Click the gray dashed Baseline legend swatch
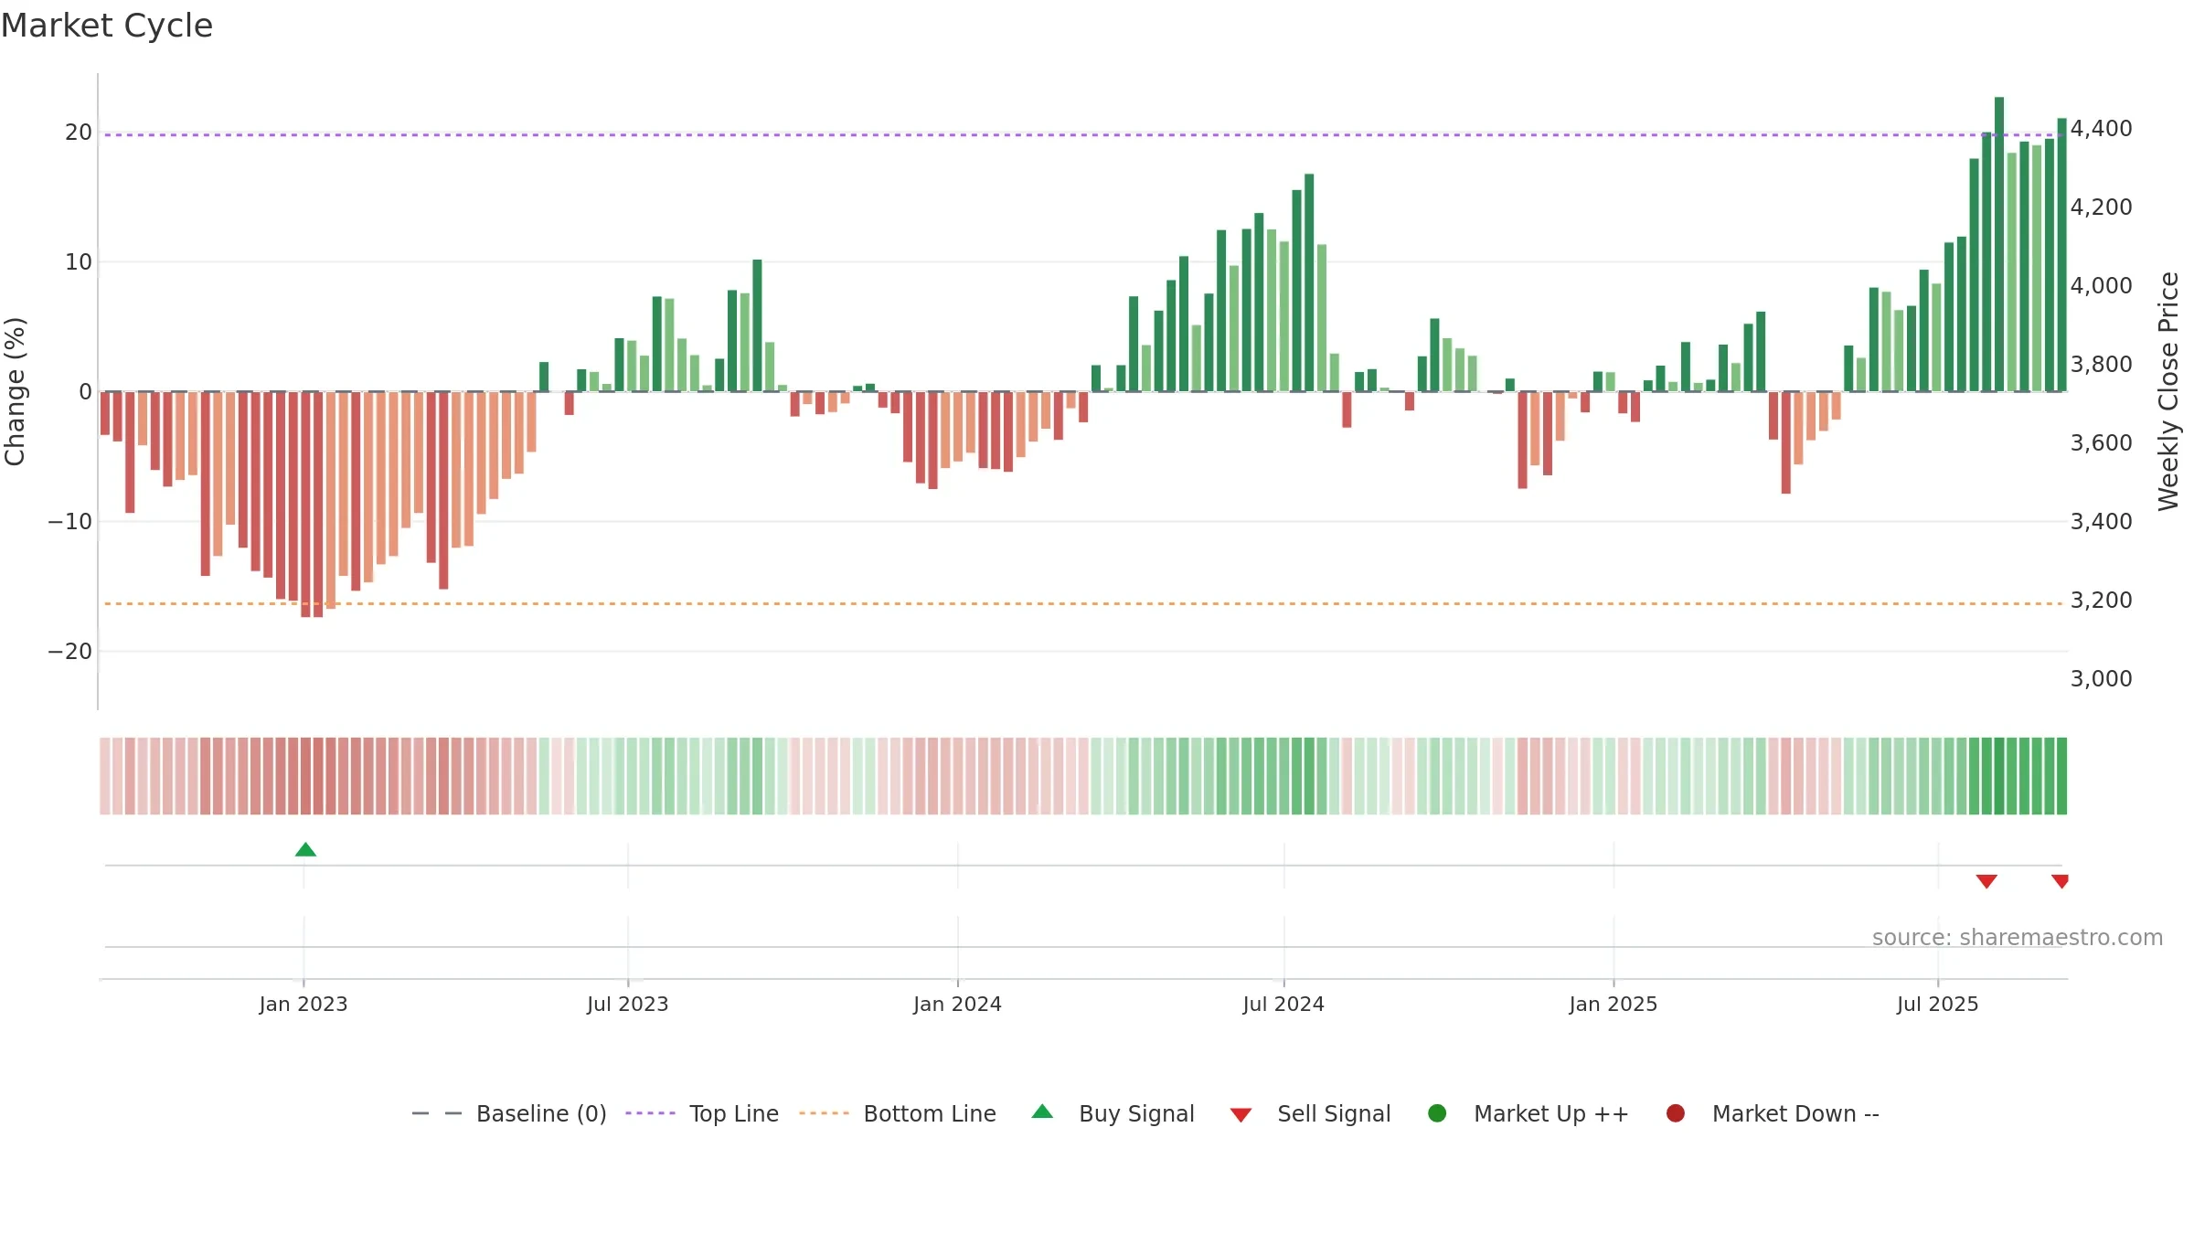 (437, 1113)
